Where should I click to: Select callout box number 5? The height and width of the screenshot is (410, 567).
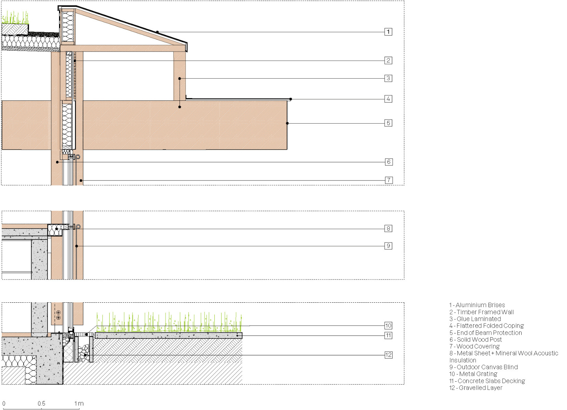click(388, 123)
